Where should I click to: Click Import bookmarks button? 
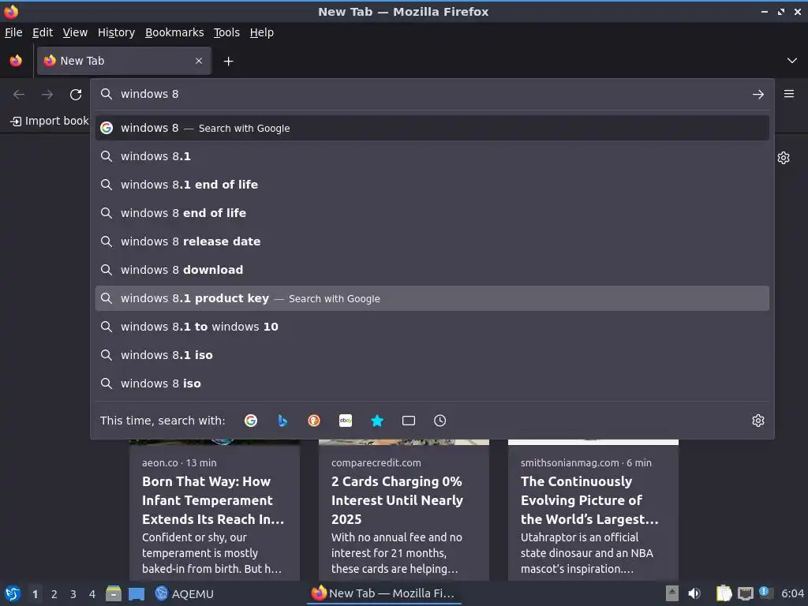(50, 121)
